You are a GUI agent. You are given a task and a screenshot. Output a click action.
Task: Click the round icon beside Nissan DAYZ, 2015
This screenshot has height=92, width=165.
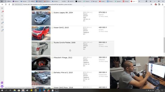(52, 28)
